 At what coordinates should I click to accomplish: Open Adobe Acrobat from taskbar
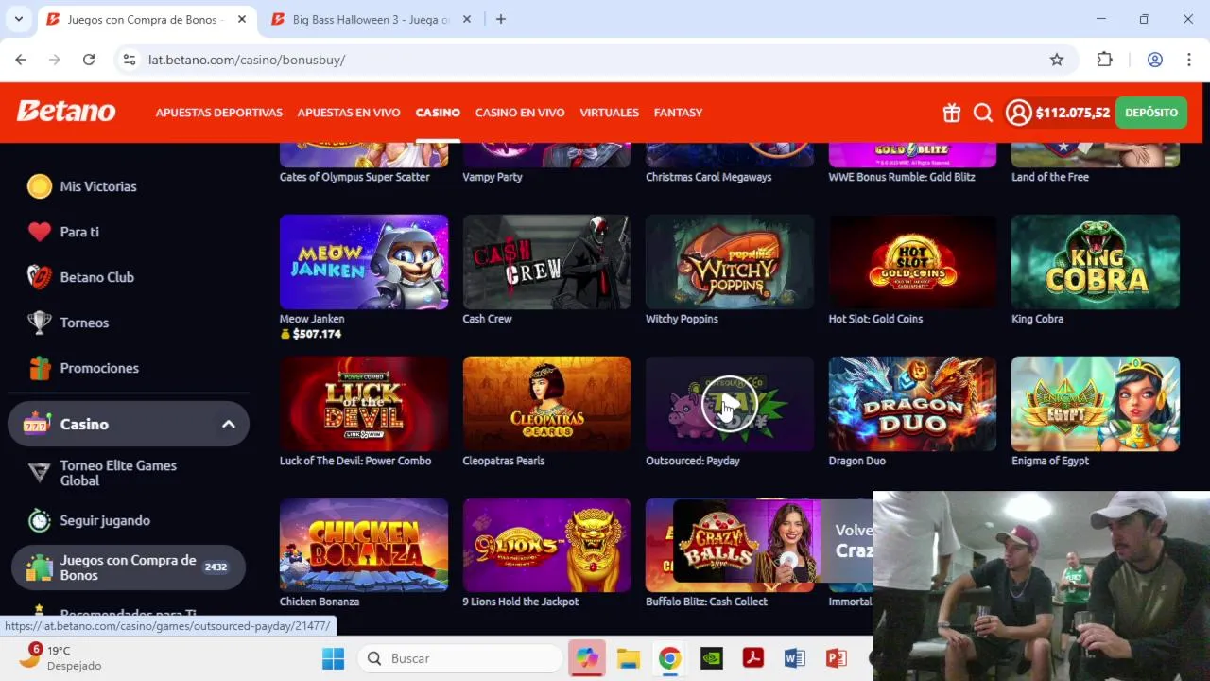(x=753, y=658)
